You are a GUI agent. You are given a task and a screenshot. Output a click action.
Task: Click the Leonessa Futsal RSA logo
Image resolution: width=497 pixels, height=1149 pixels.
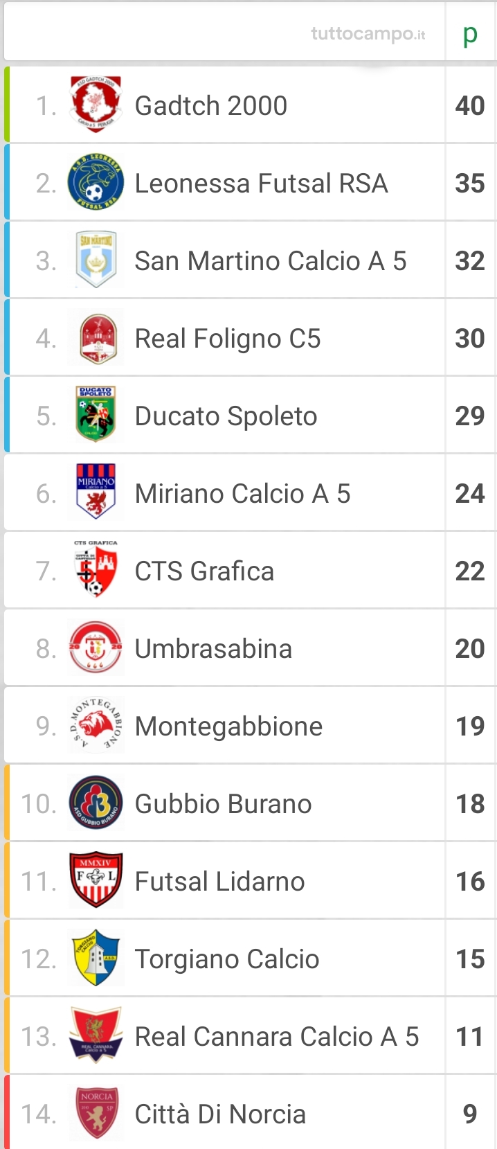(x=96, y=183)
